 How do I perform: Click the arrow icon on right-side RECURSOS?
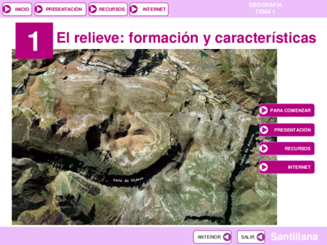(x=264, y=148)
